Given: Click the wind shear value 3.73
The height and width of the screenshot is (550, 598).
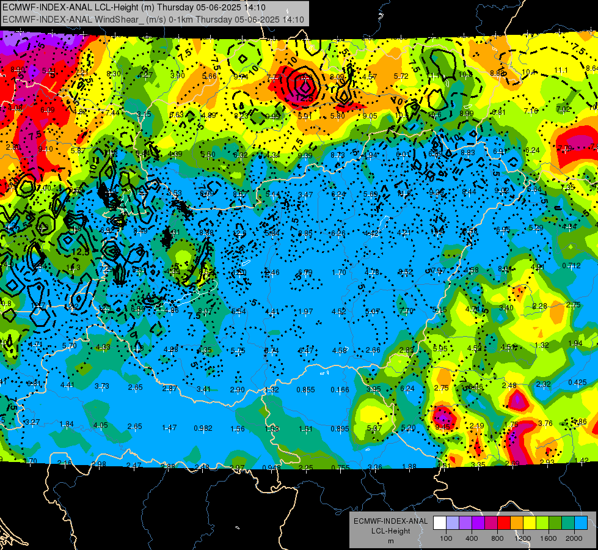Looking at the screenshot, I should (102, 386).
